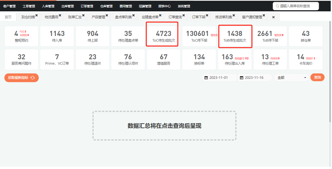
Task: Close the 客户通知管理 tab
Action: tap(264, 15)
